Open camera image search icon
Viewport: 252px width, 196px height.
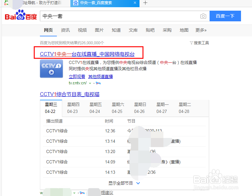click(203, 16)
